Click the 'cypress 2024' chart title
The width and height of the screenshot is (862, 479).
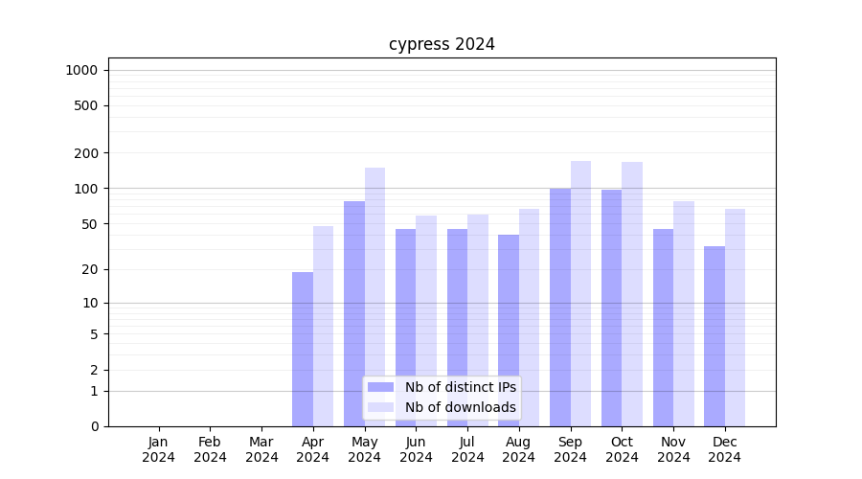tap(442, 44)
